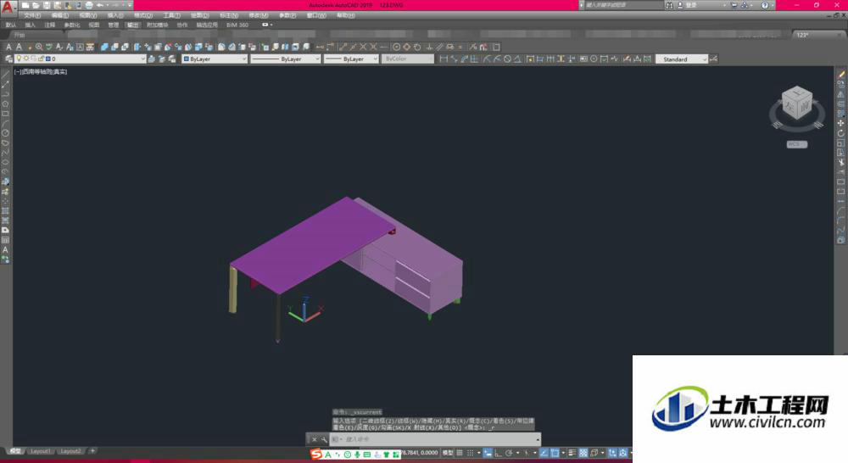Viewport: 848px width, 463px height.
Task: Toggle polar tracking in status bar
Action: (x=508, y=453)
